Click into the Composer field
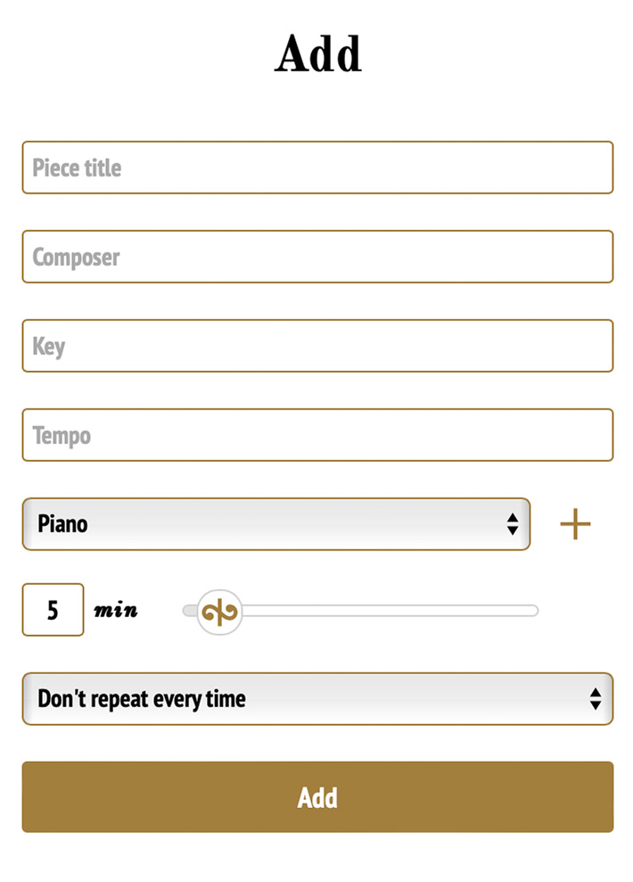 coord(317,257)
